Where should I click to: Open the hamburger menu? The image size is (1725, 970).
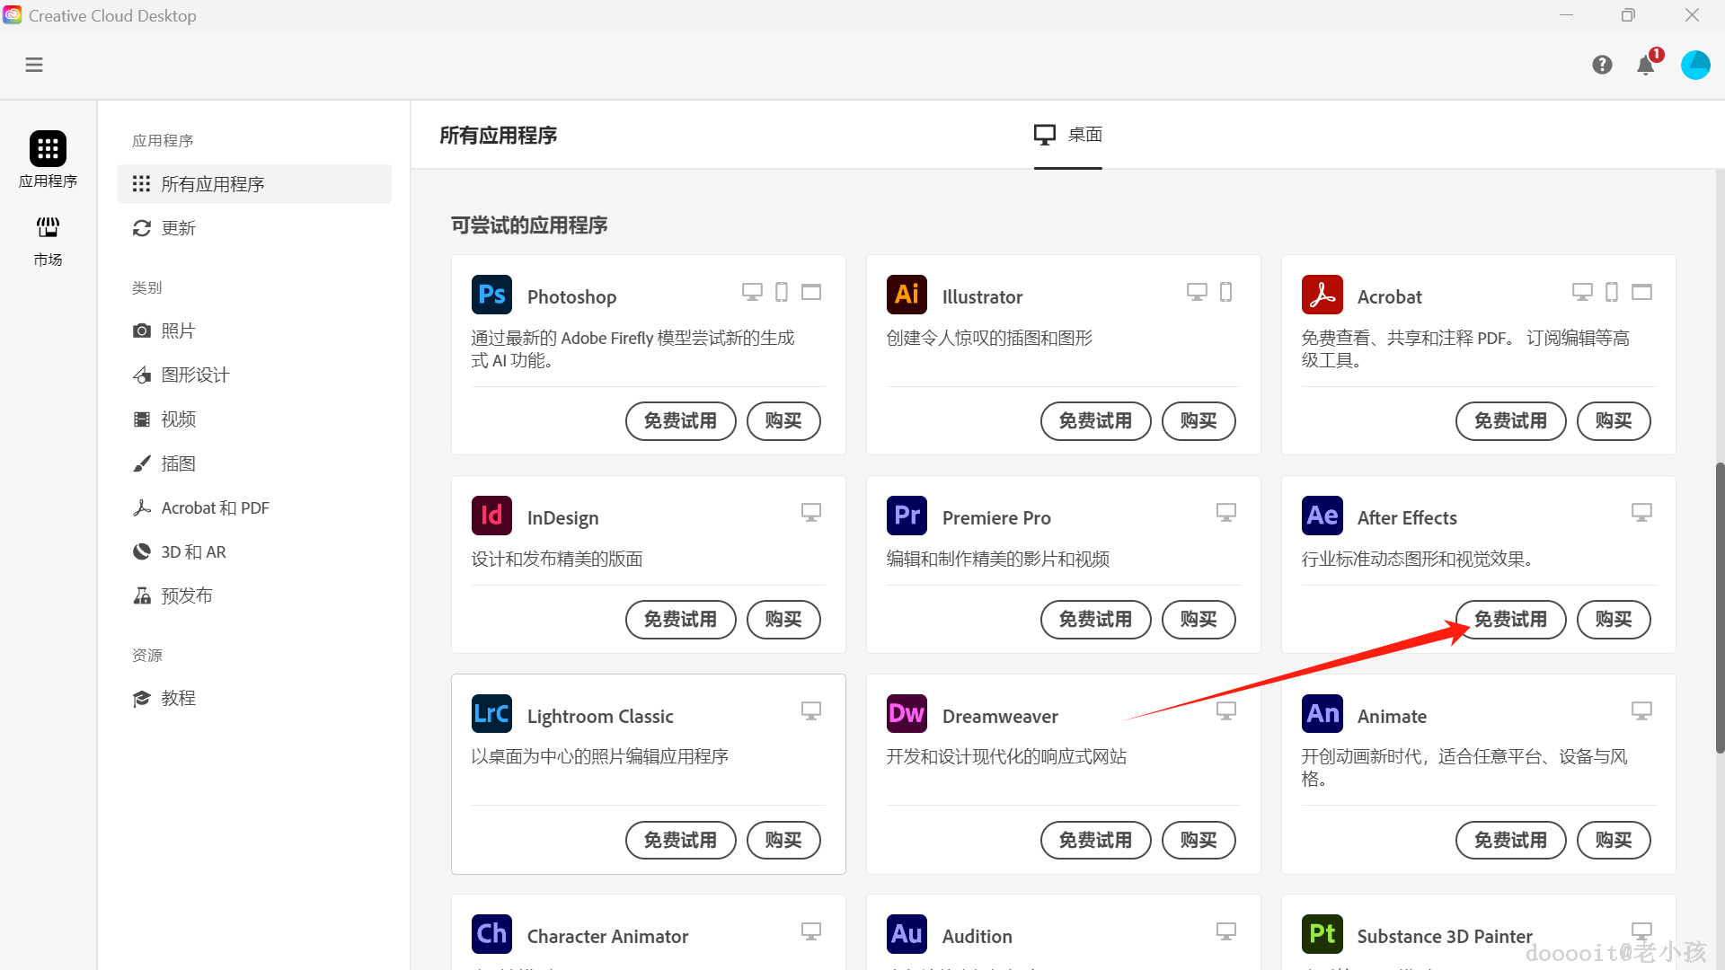tap(34, 65)
